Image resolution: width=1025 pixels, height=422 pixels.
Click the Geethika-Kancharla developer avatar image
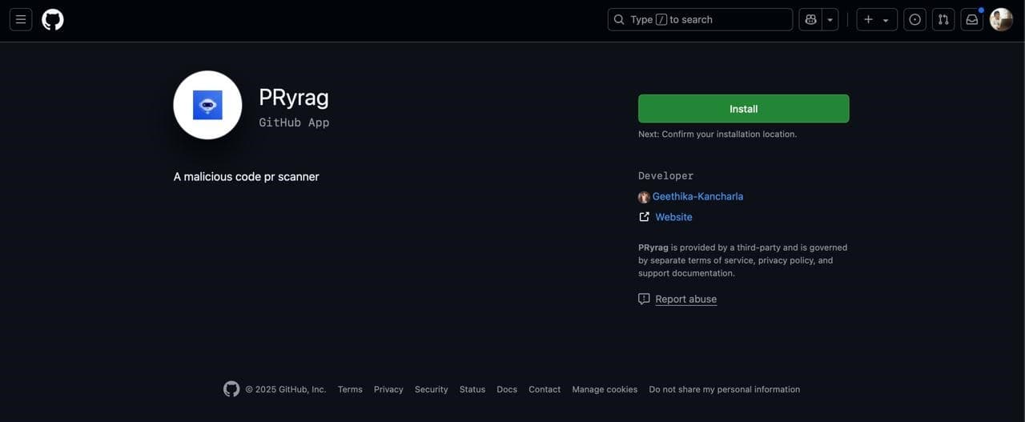point(644,197)
